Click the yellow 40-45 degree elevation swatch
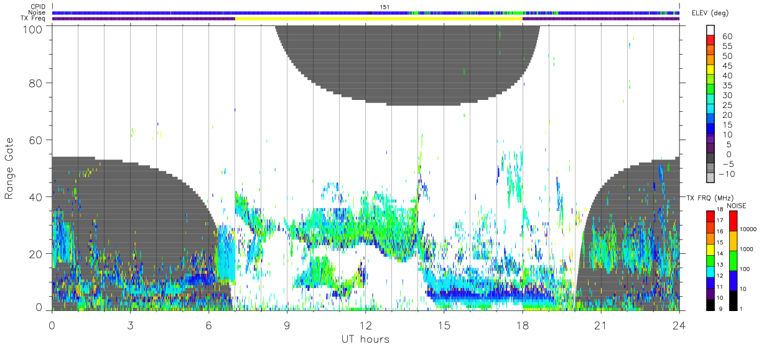The width and height of the screenshot is (764, 352). (711, 70)
